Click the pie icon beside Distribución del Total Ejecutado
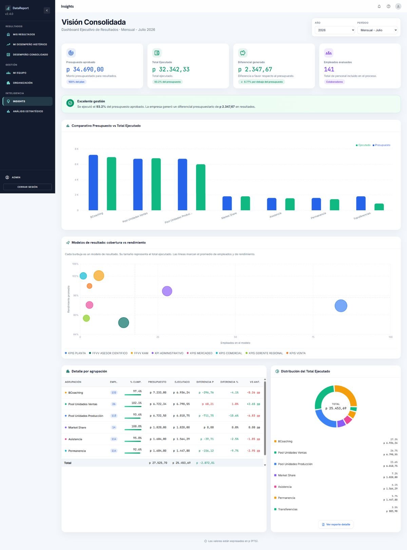Viewport: 407px width, 550px height. tap(277, 371)
